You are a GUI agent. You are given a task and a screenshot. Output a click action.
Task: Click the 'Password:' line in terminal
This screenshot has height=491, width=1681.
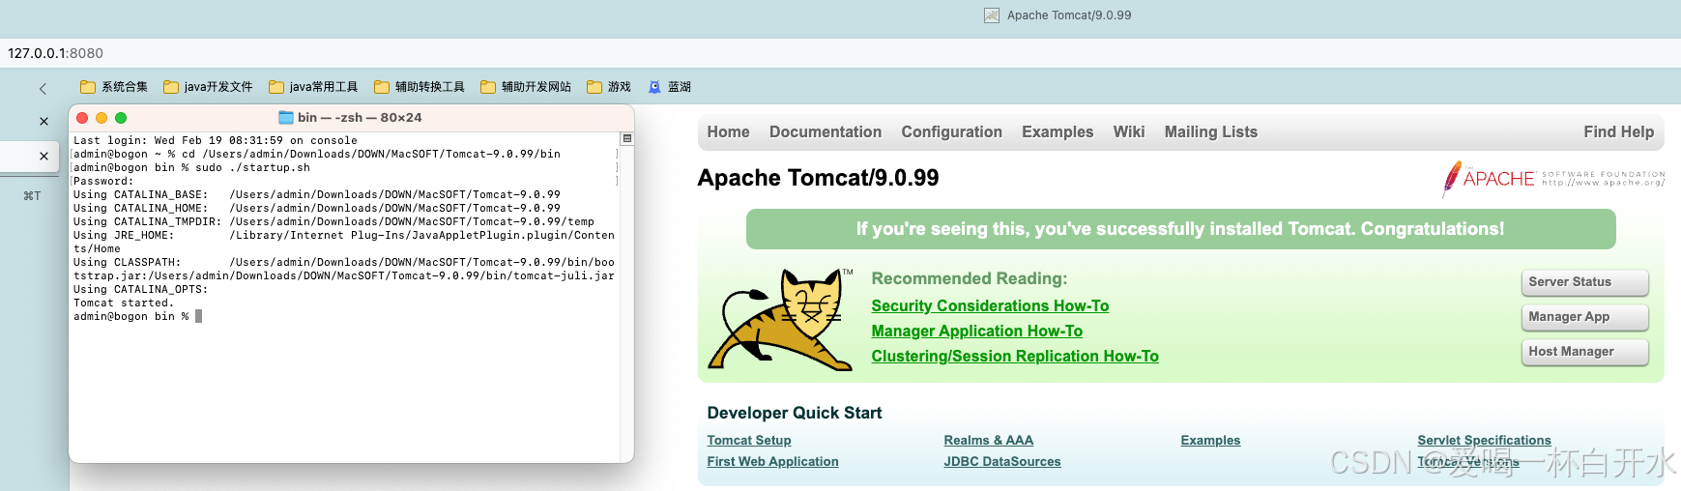pyautogui.click(x=103, y=182)
